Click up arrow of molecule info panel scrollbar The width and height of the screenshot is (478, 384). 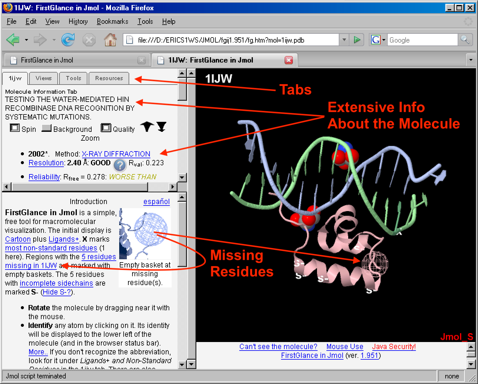182,73
